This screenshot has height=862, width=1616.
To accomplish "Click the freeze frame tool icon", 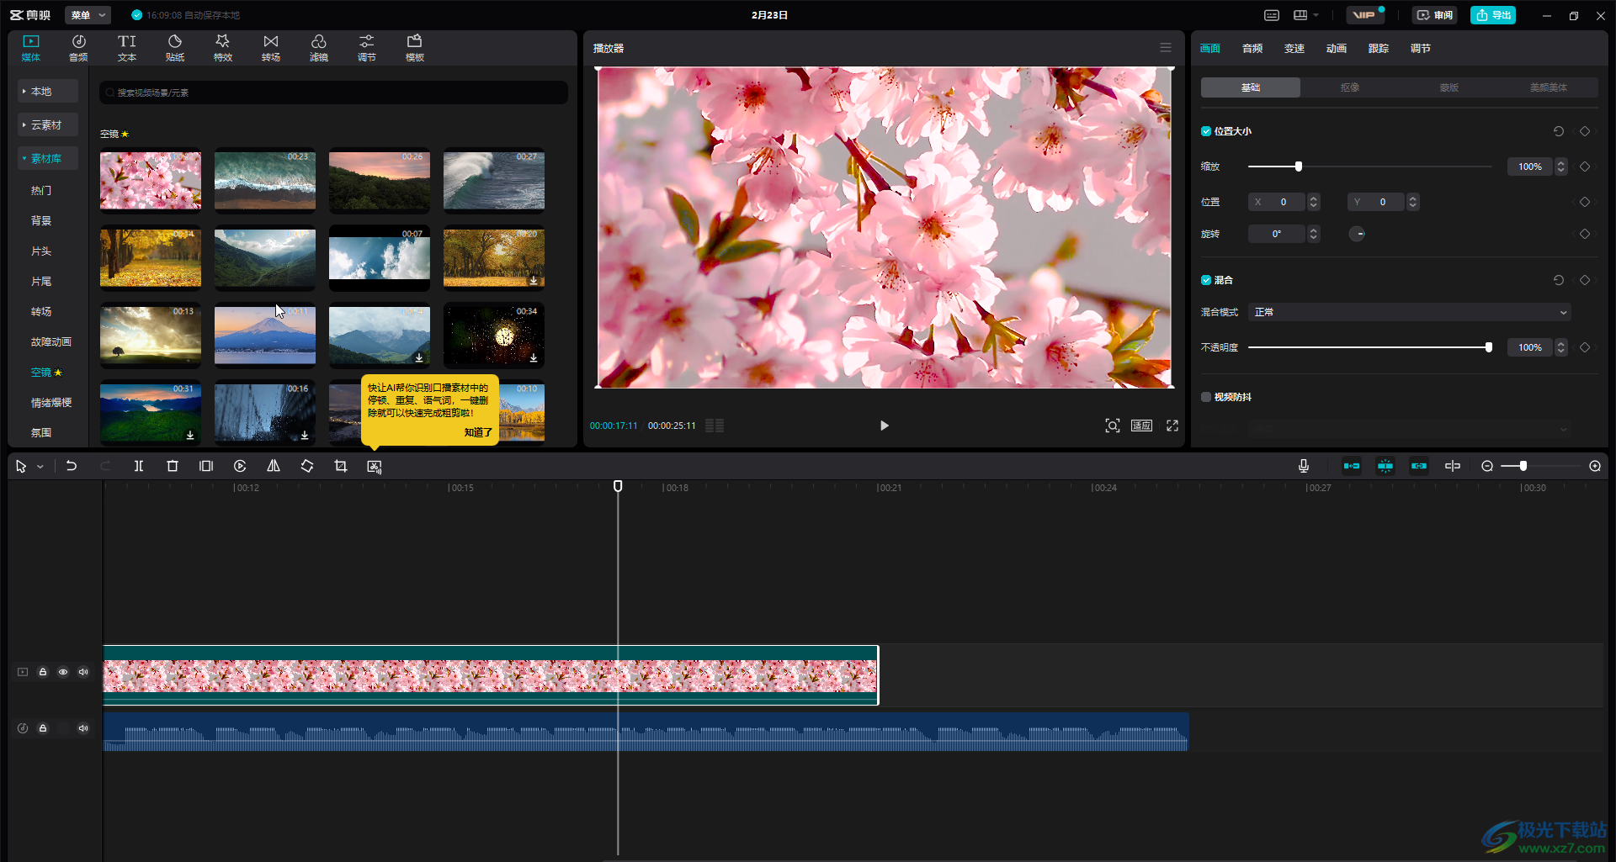I will [206, 466].
